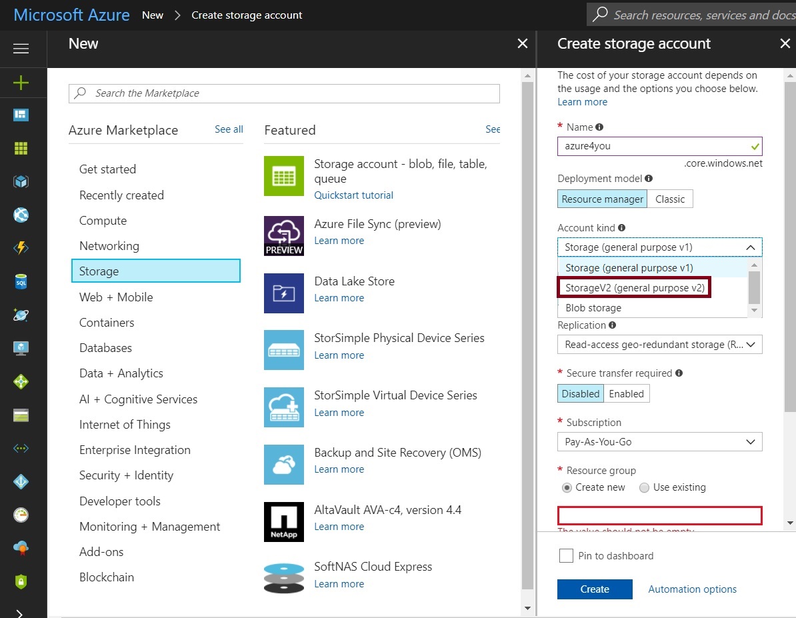Click StorSimple Virtual Device Series icon
The image size is (796, 618).
(x=284, y=407)
